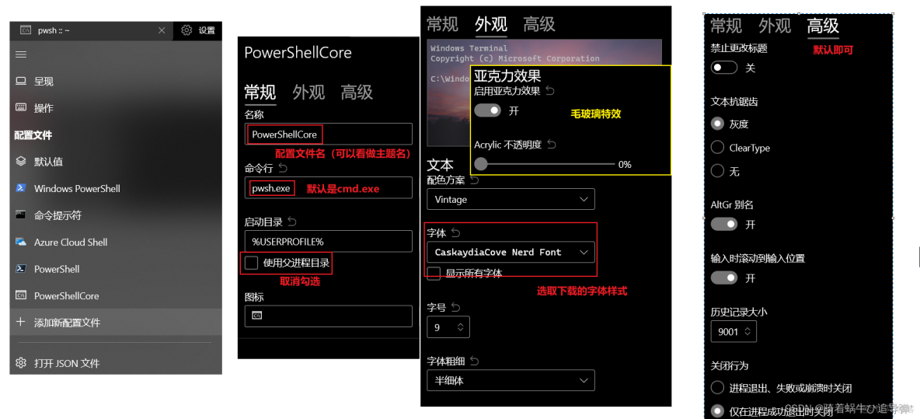Reset the 命令行 setting with its undo arrow
920x419 pixels.
(x=284, y=169)
